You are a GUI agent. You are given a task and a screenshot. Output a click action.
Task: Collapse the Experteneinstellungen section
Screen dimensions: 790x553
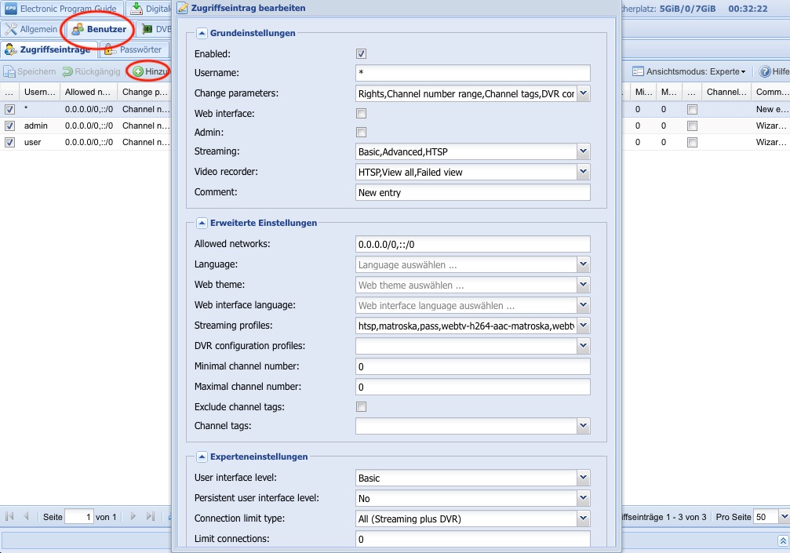[202, 457]
